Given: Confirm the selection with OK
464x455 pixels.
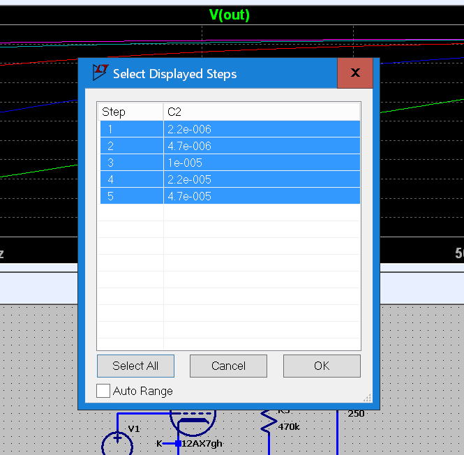Looking at the screenshot, I should pos(322,366).
